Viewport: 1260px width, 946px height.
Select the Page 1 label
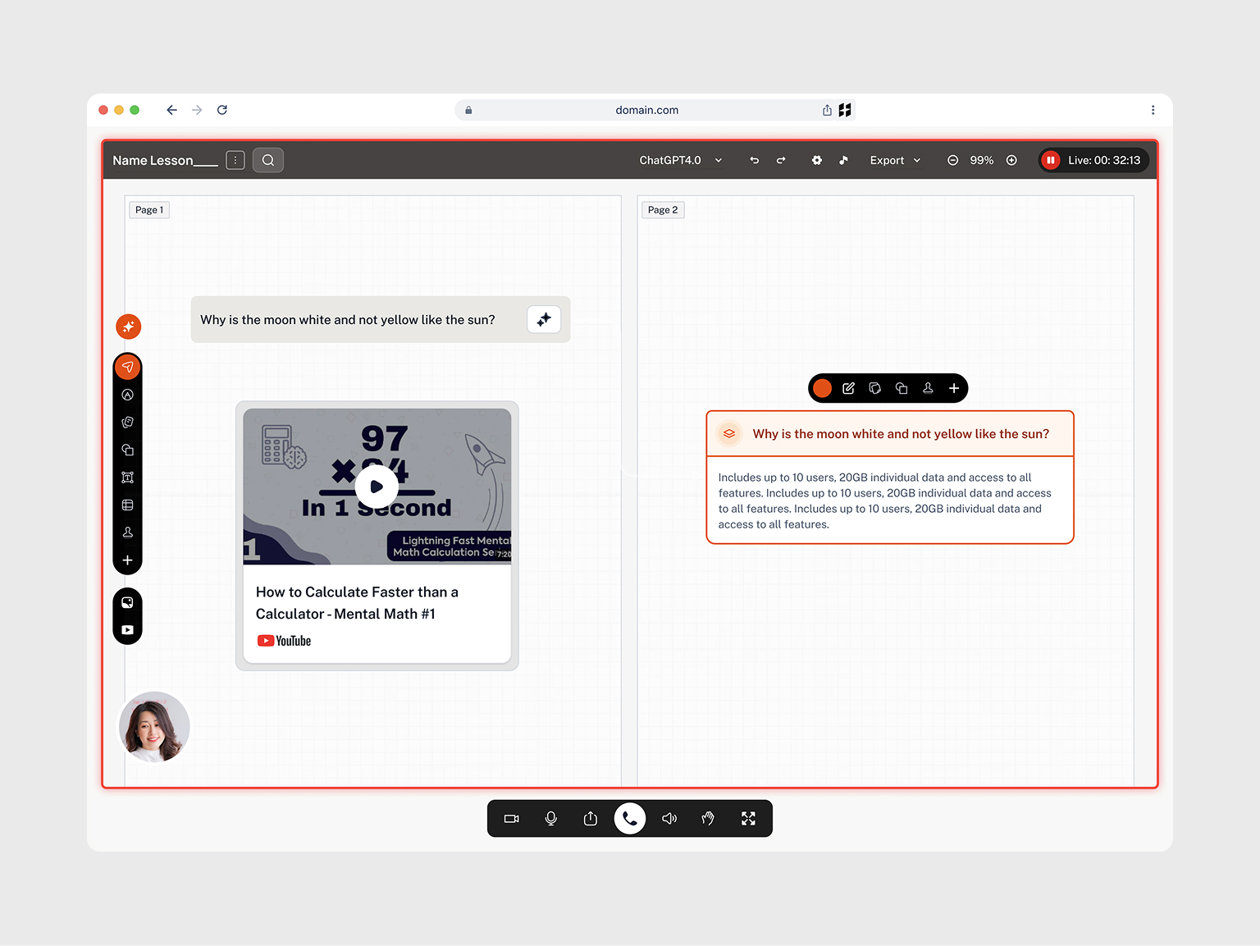tap(149, 210)
